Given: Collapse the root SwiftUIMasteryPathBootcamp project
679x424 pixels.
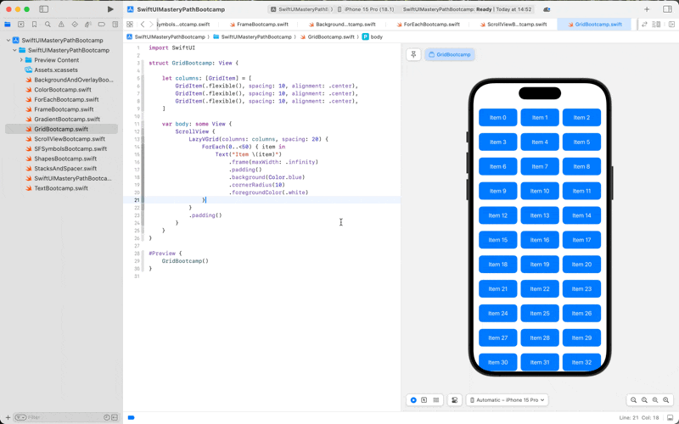Looking at the screenshot, I should [8, 40].
